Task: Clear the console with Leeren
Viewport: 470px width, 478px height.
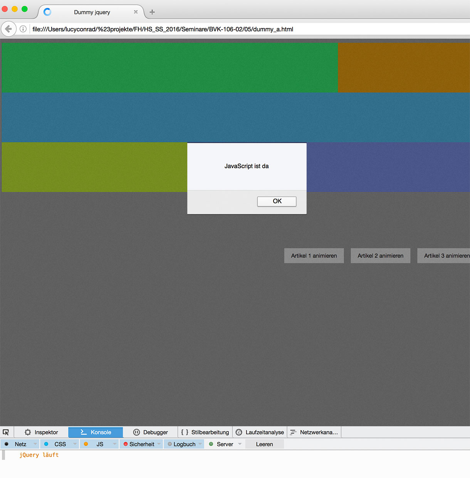Action: pyautogui.click(x=264, y=444)
